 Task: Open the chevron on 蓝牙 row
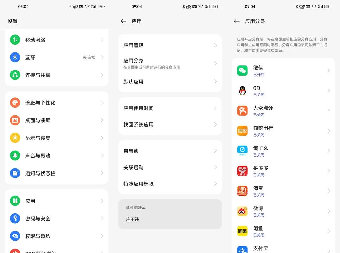pyautogui.click(x=102, y=58)
